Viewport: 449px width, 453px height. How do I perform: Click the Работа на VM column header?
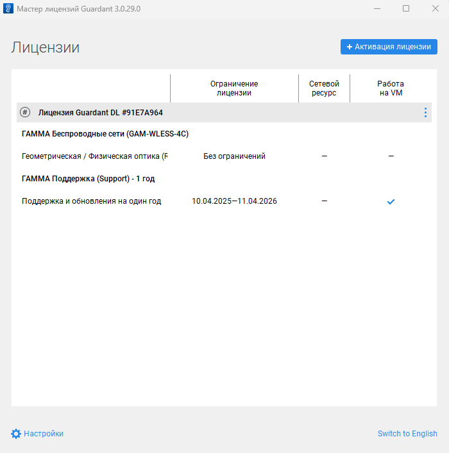(391, 88)
